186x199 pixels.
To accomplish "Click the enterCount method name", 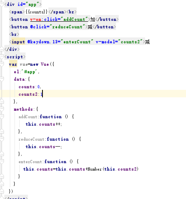I will pyautogui.click(x=30, y=162).
